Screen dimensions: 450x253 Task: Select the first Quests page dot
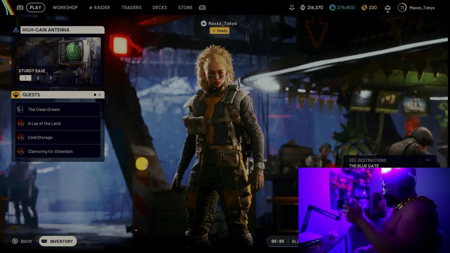tap(95, 95)
